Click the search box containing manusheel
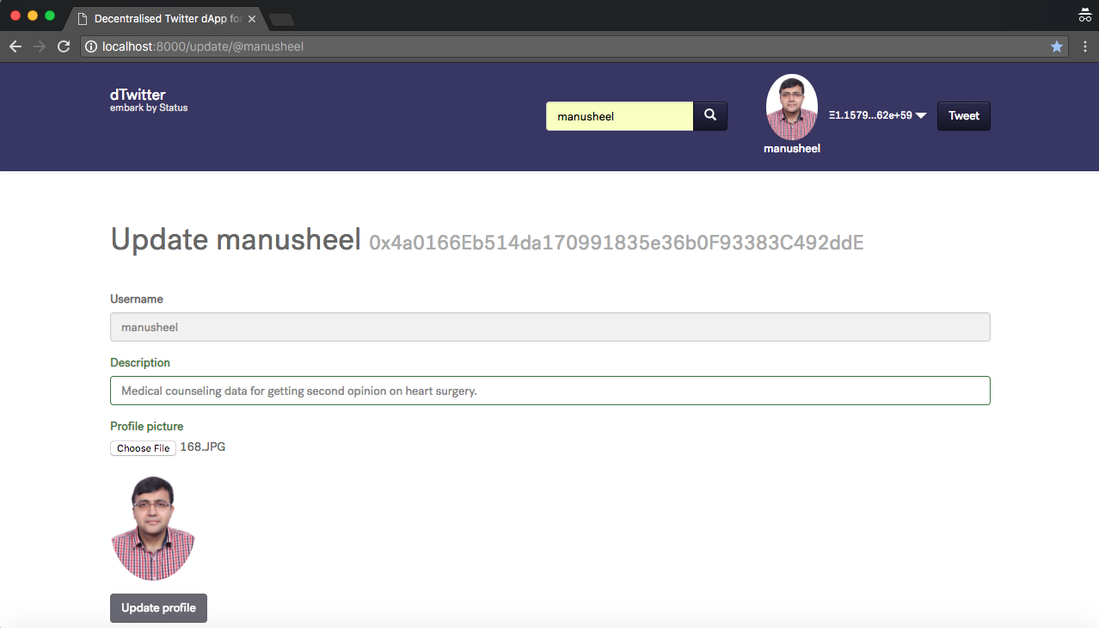This screenshot has height=628, width=1099. (x=619, y=115)
